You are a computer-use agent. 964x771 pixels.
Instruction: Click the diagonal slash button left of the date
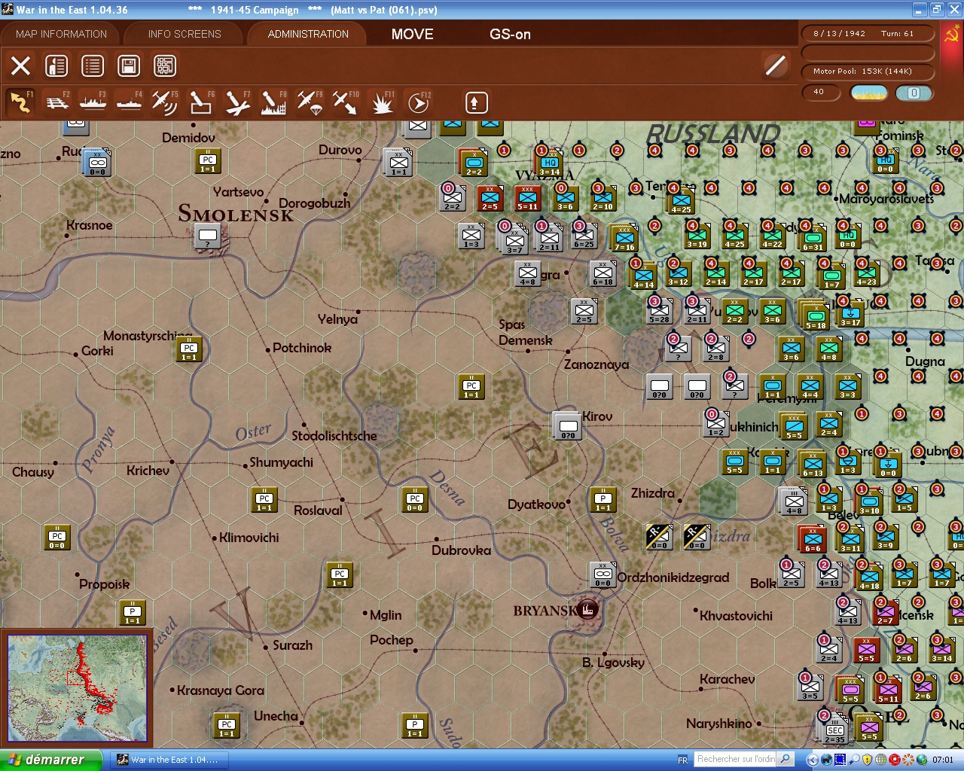pos(776,66)
